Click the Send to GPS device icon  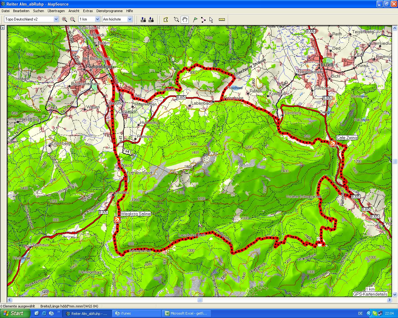click(143, 19)
